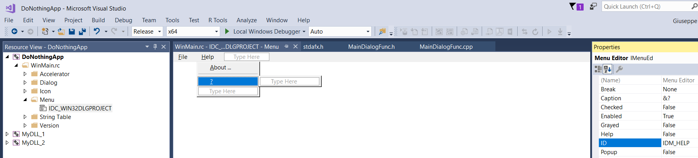Screen dimensions: 698x158
Task: Open Find in Files folder-search icon
Action: tap(382, 31)
